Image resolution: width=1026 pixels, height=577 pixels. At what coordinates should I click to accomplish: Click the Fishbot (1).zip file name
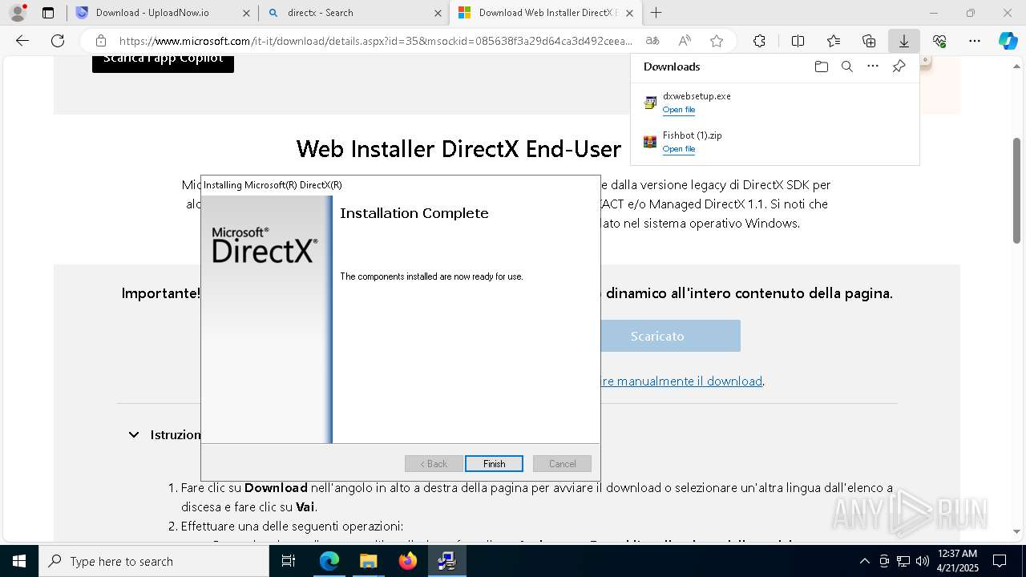(692, 135)
